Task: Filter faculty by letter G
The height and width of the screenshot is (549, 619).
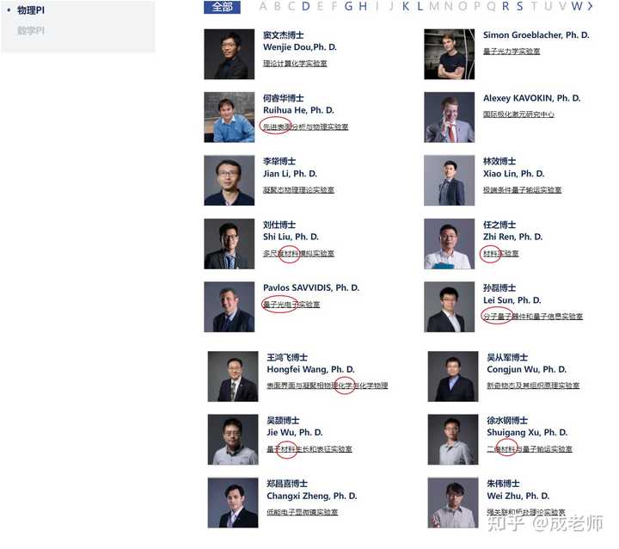Action: 348,6
